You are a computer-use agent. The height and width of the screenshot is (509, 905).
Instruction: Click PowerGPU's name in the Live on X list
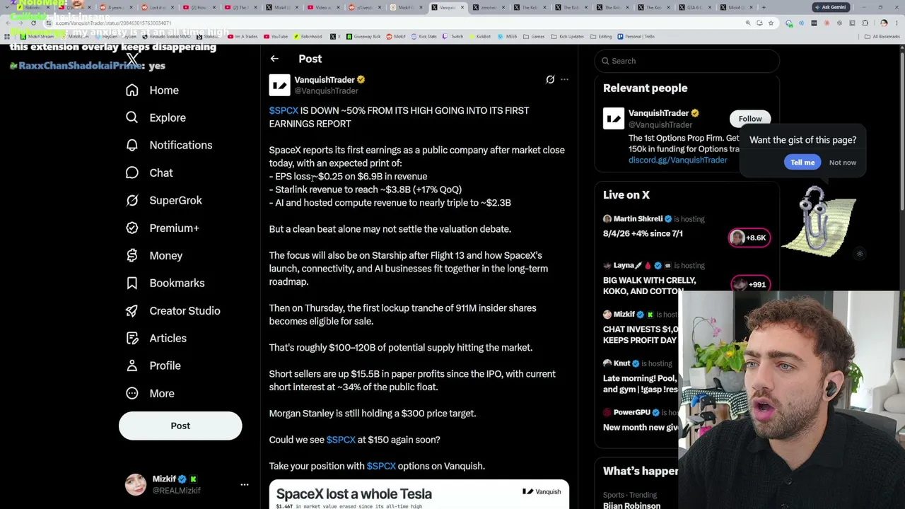tap(632, 413)
